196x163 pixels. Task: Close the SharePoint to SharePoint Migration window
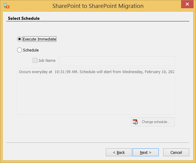pos(187,4)
